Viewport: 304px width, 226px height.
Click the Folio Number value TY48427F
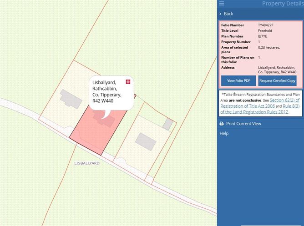tap(266, 25)
